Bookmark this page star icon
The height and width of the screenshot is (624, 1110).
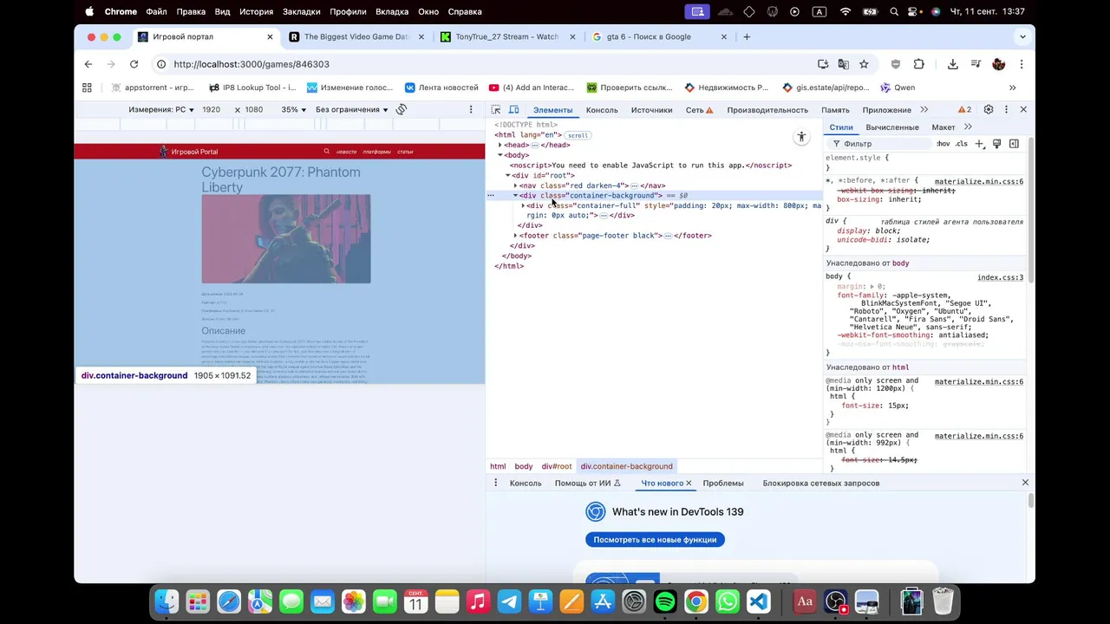click(864, 64)
